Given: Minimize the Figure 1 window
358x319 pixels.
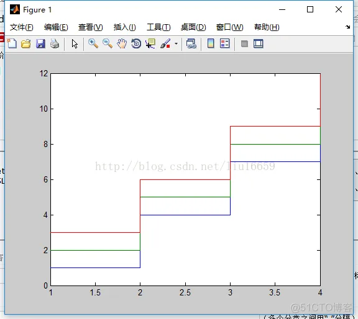Looking at the screenshot, I should (x=282, y=9).
